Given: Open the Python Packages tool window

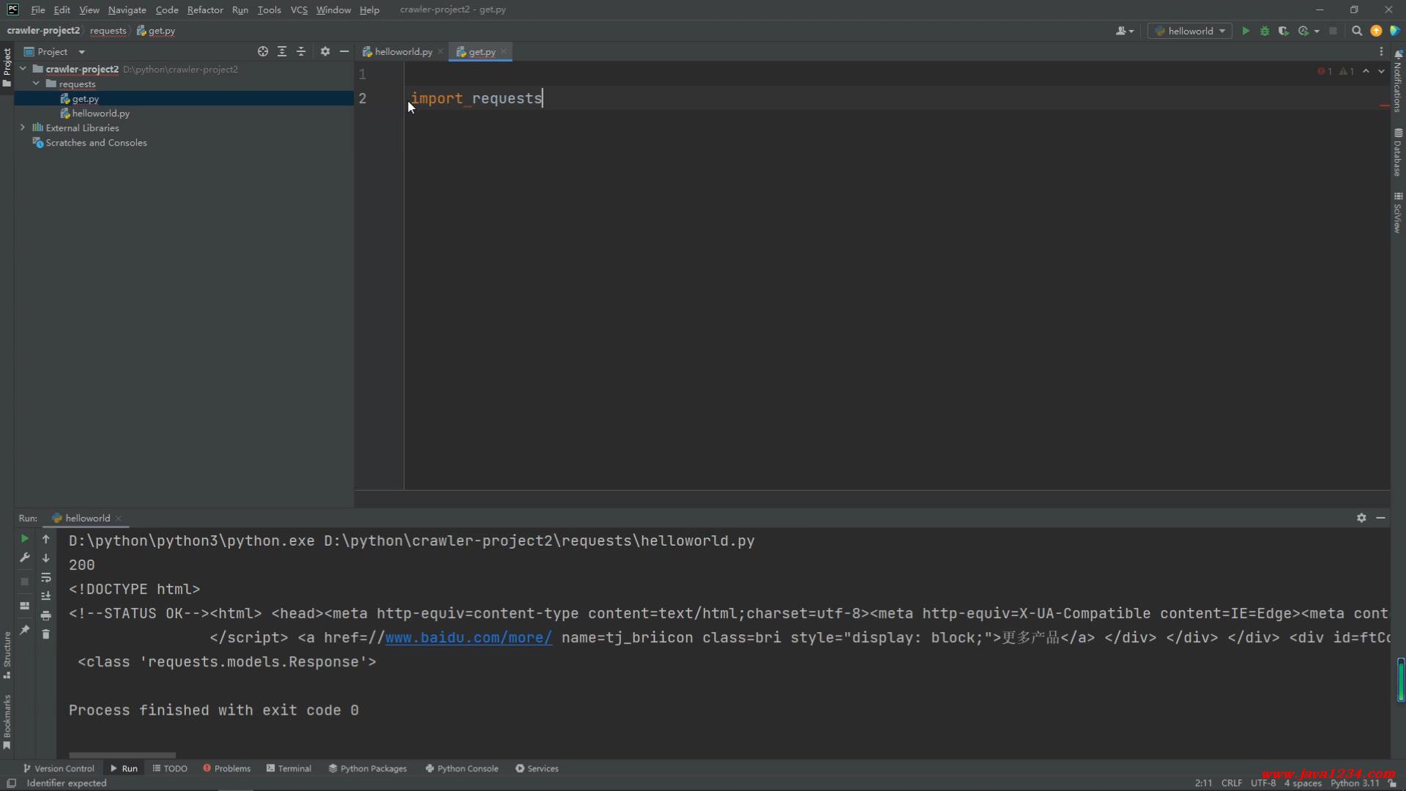Looking at the screenshot, I should (368, 768).
